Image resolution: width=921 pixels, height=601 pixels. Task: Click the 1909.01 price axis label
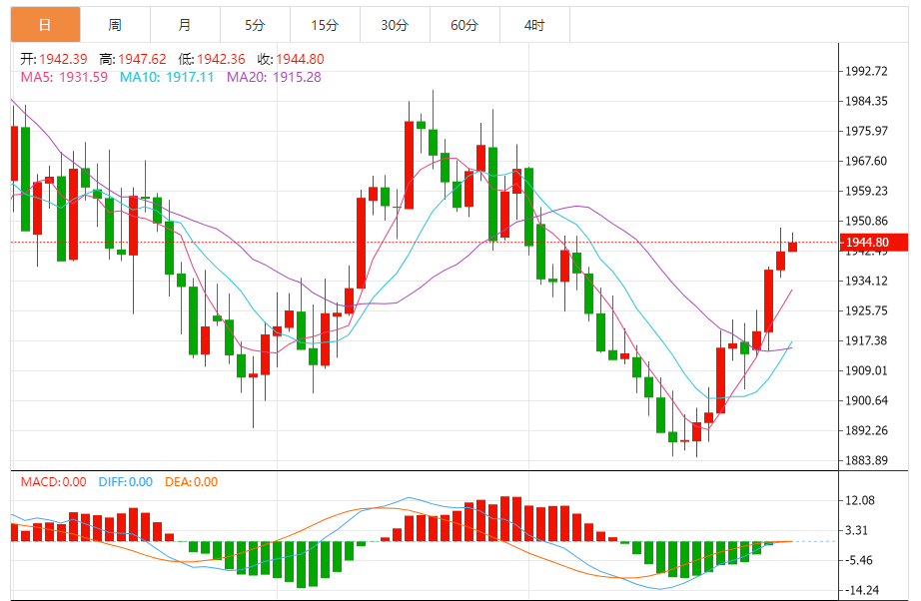coord(866,370)
